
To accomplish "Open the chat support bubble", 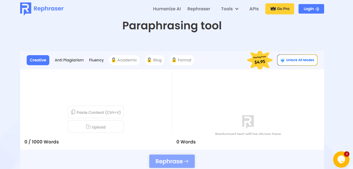I will (341, 159).
